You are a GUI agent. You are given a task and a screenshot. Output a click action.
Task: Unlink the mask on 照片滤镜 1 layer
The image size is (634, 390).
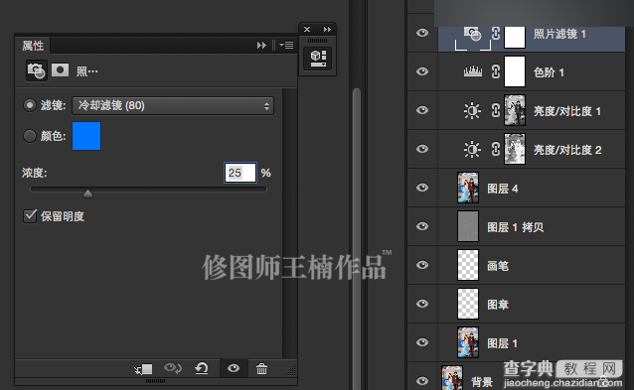[x=496, y=33]
